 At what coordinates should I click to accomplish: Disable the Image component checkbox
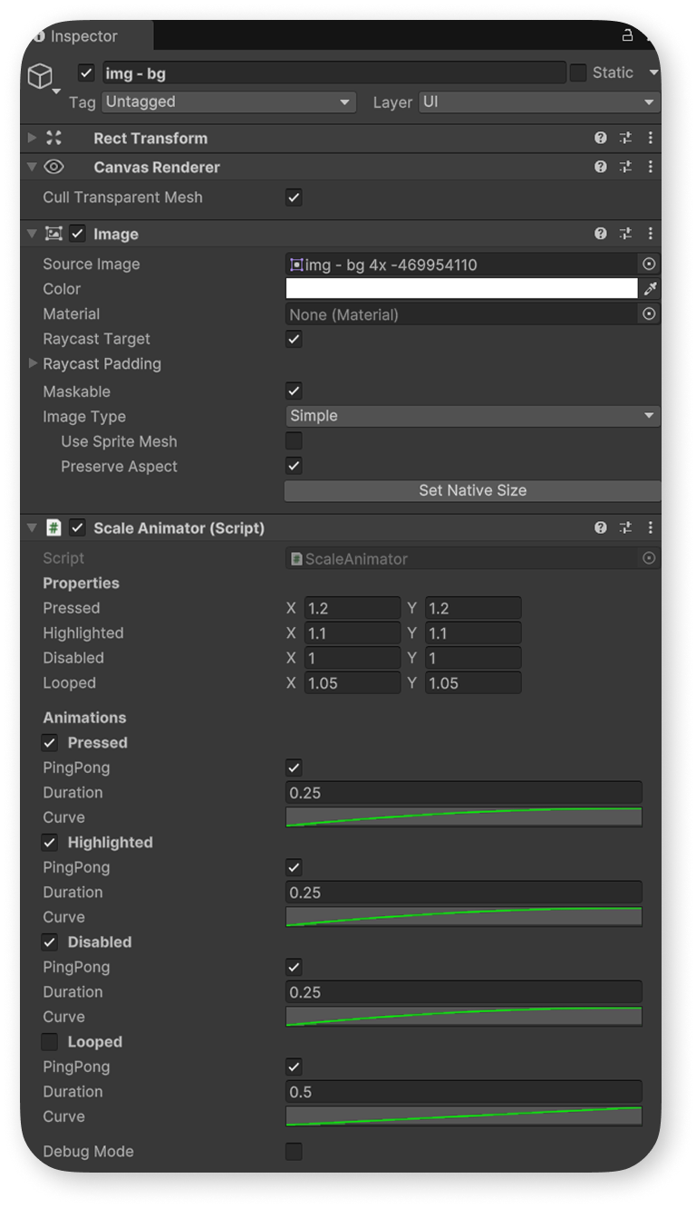pyautogui.click(x=78, y=234)
